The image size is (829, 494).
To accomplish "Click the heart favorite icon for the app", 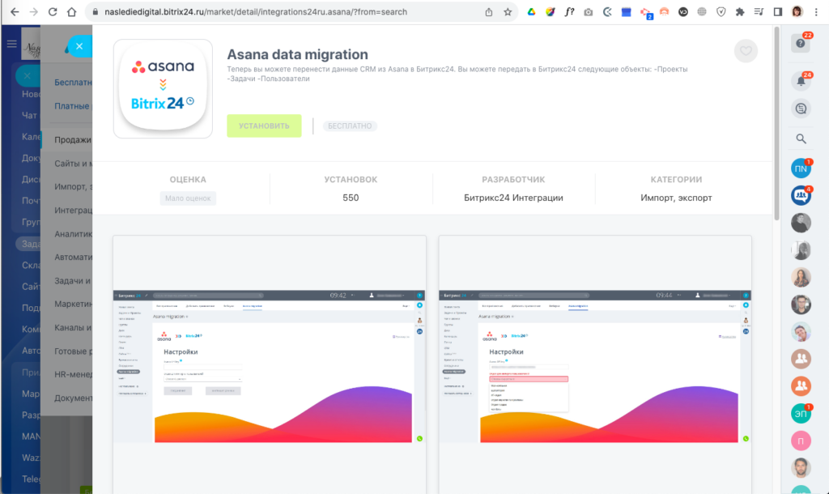I will [746, 51].
